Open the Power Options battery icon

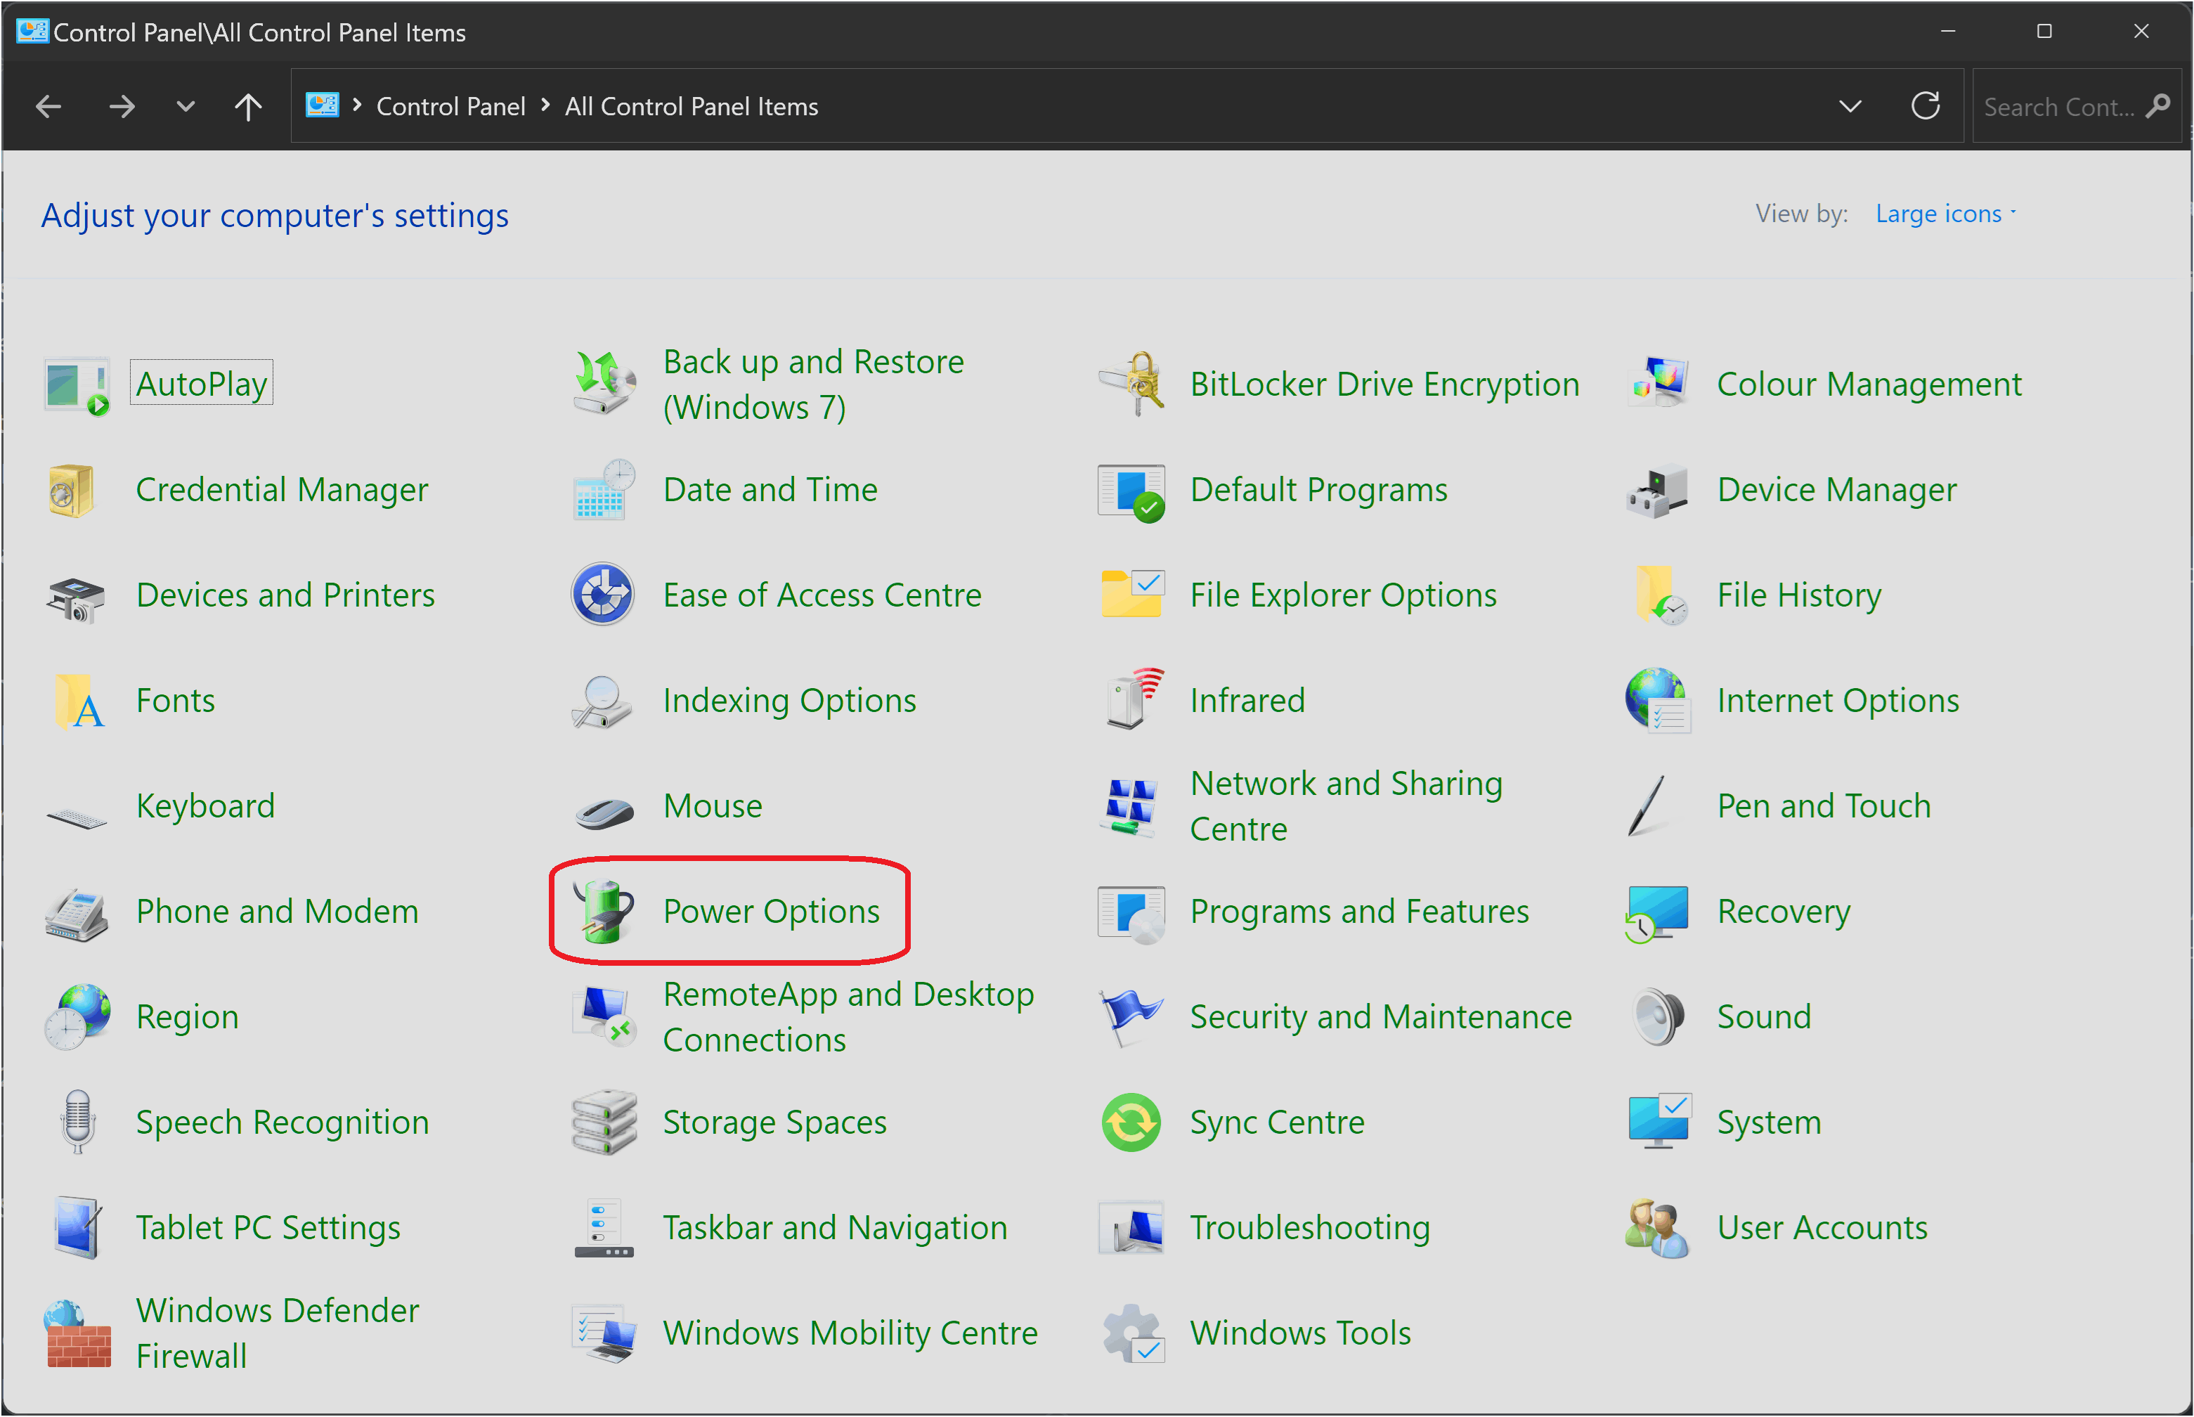point(604,911)
